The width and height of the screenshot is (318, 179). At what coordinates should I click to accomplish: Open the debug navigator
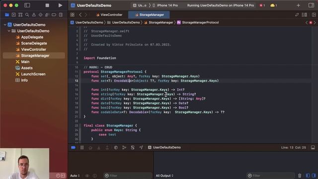47,15
